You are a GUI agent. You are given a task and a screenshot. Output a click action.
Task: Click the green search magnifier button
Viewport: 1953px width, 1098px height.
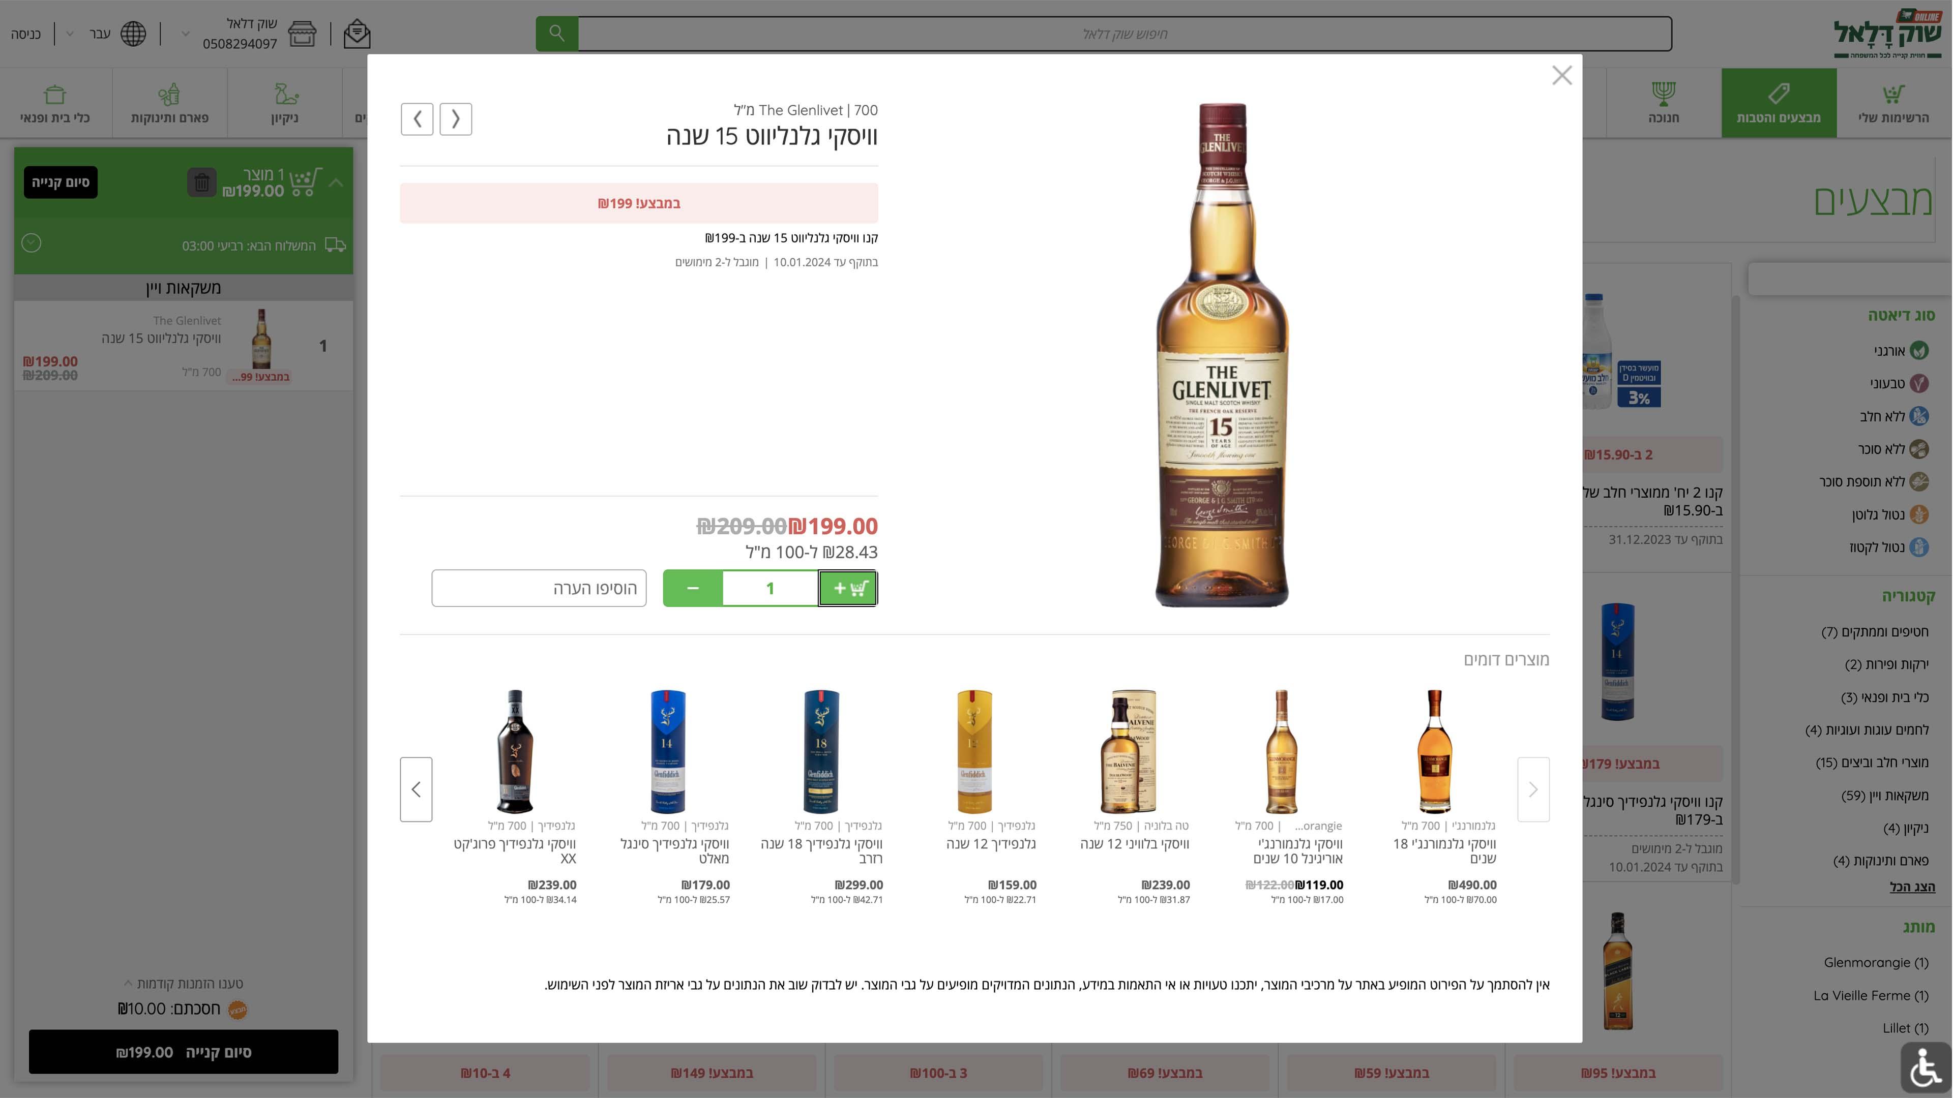point(556,34)
